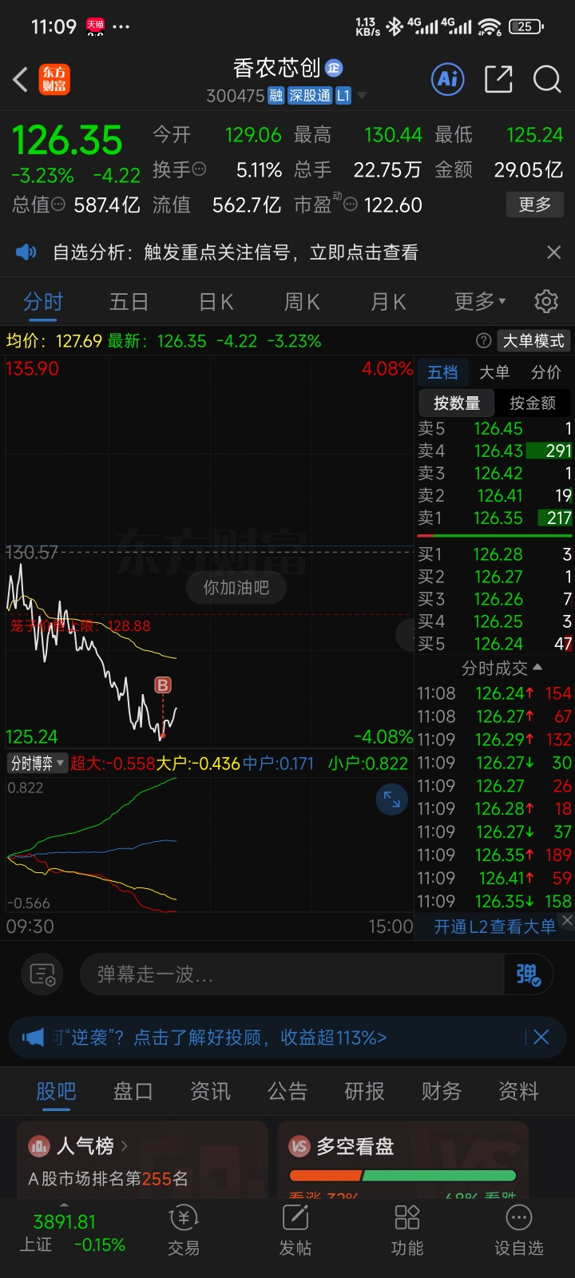Tap the 融 margin badge

click(x=276, y=96)
